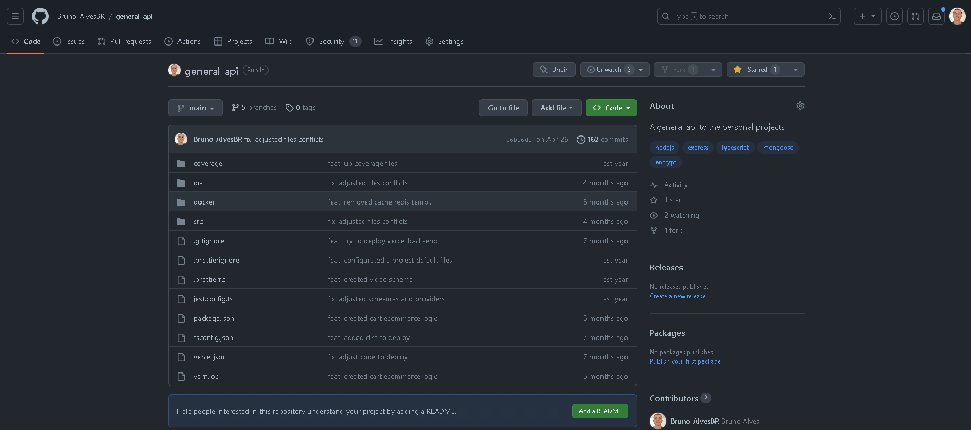Click the yarn.lock file icon
Image resolution: width=971 pixels, height=430 pixels.
181,377
